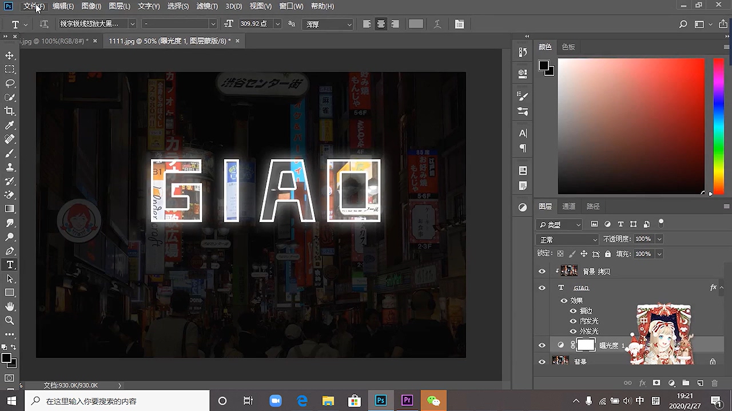Click the text color swatch in options bar

point(416,24)
